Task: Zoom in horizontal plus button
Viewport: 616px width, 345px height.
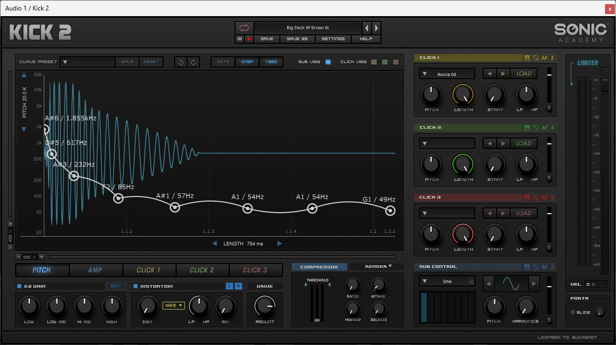Action: pyautogui.click(x=41, y=257)
